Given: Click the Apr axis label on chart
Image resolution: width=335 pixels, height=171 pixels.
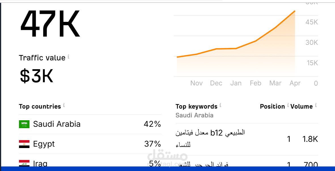Looking at the screenshot, I should [295, 83].
